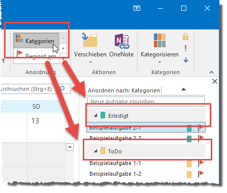Show previous row of arrangement gallery
227x193 pixels.
pos(63,38)
